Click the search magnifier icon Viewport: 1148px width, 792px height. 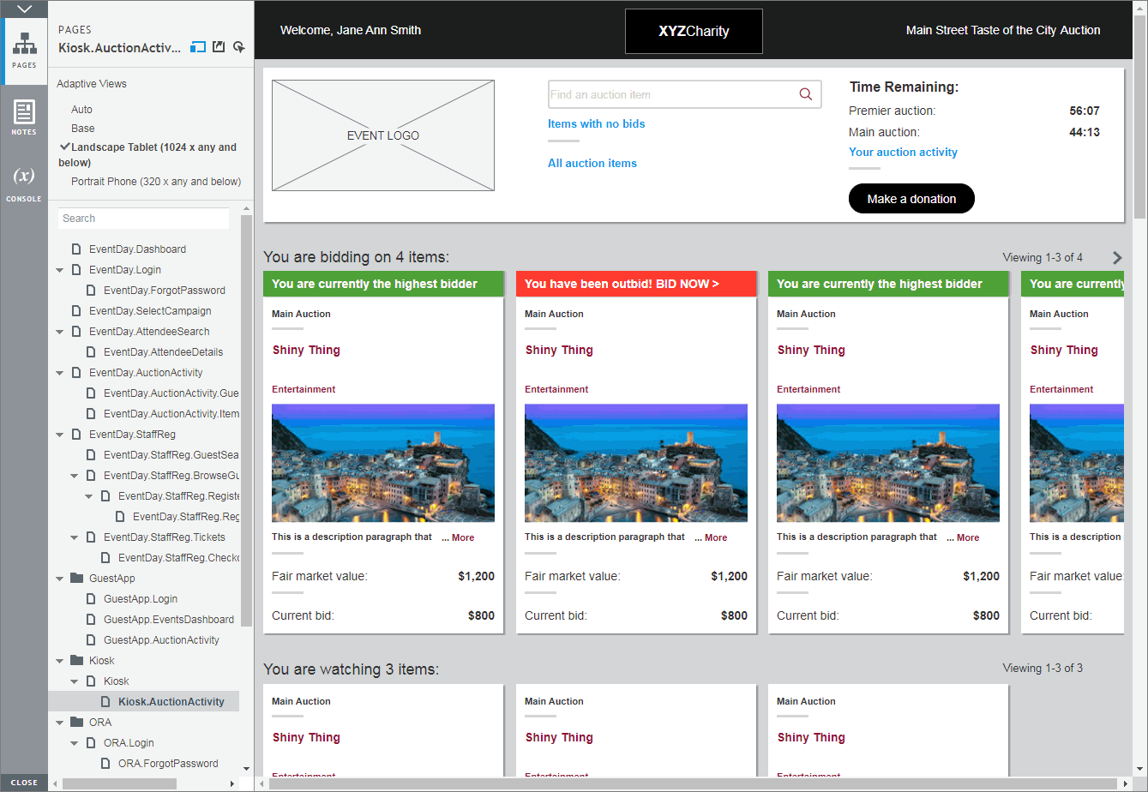click(x=805, y=94)
